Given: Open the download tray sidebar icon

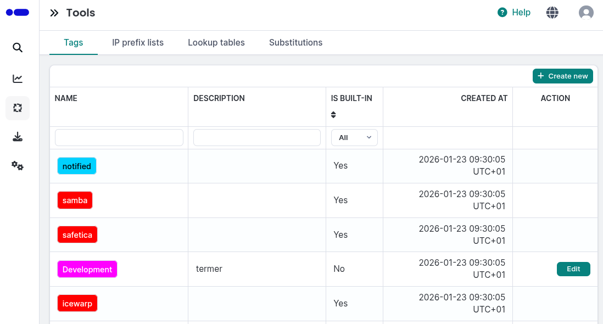Looking at the screenshot, I should 18,137.
